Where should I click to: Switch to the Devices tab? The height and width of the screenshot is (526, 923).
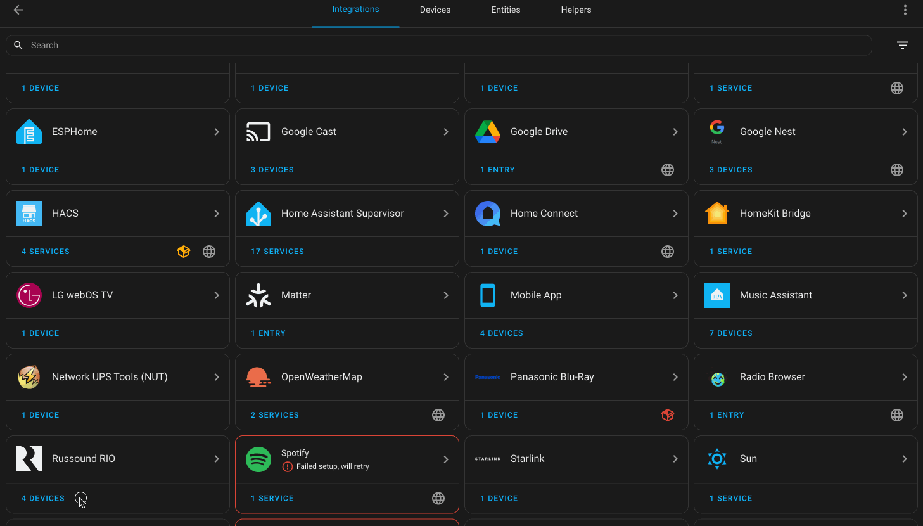coord(435,10)
